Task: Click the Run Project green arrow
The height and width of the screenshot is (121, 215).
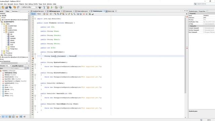Action: (52, 7)
